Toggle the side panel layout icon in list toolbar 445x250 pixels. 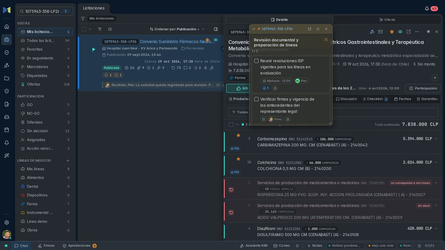click(x=216, y=29)
